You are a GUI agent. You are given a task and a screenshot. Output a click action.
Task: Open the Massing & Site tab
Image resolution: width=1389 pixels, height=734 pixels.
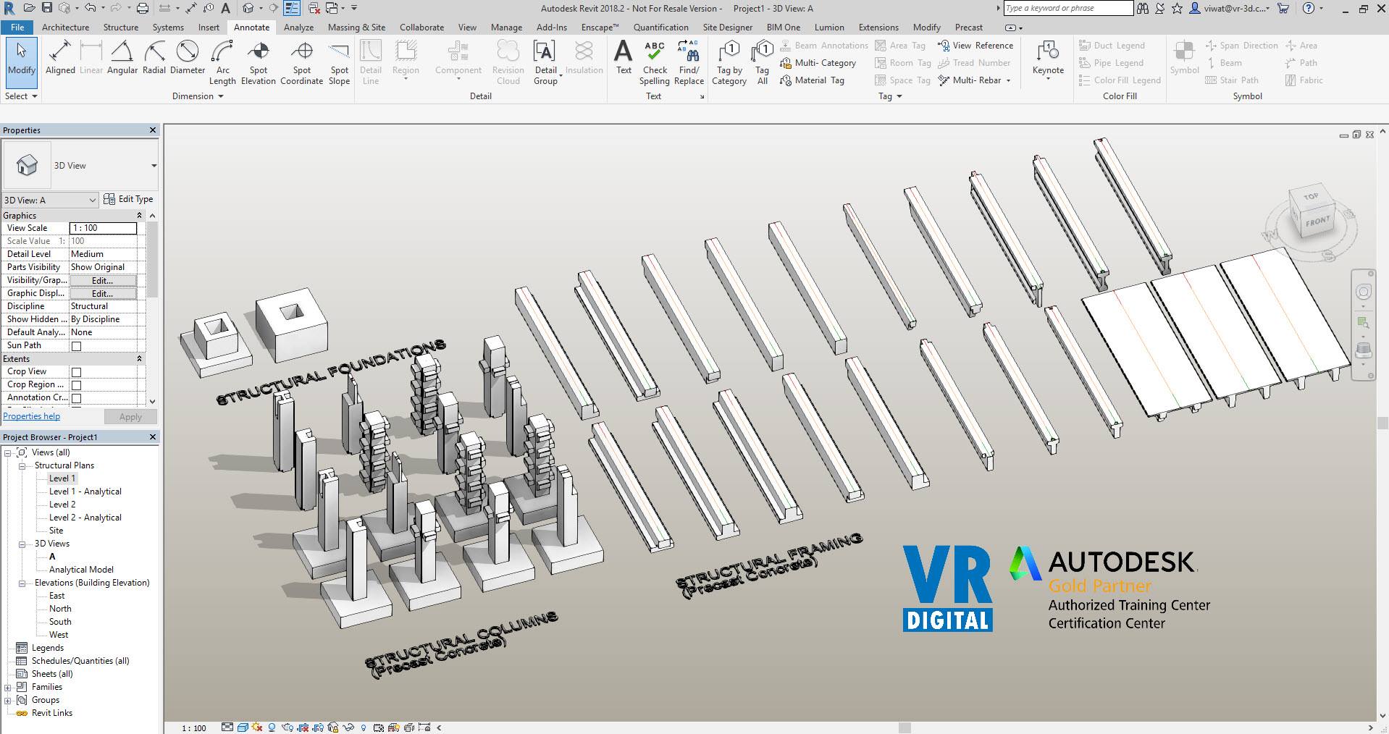tap(356, 28)
